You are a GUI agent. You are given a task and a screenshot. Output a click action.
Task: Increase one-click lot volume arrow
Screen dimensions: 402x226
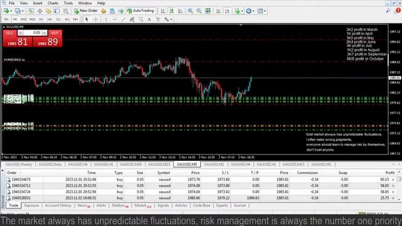point(44,33)
